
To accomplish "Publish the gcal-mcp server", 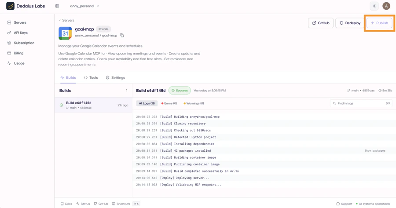I will coord(379,23).
